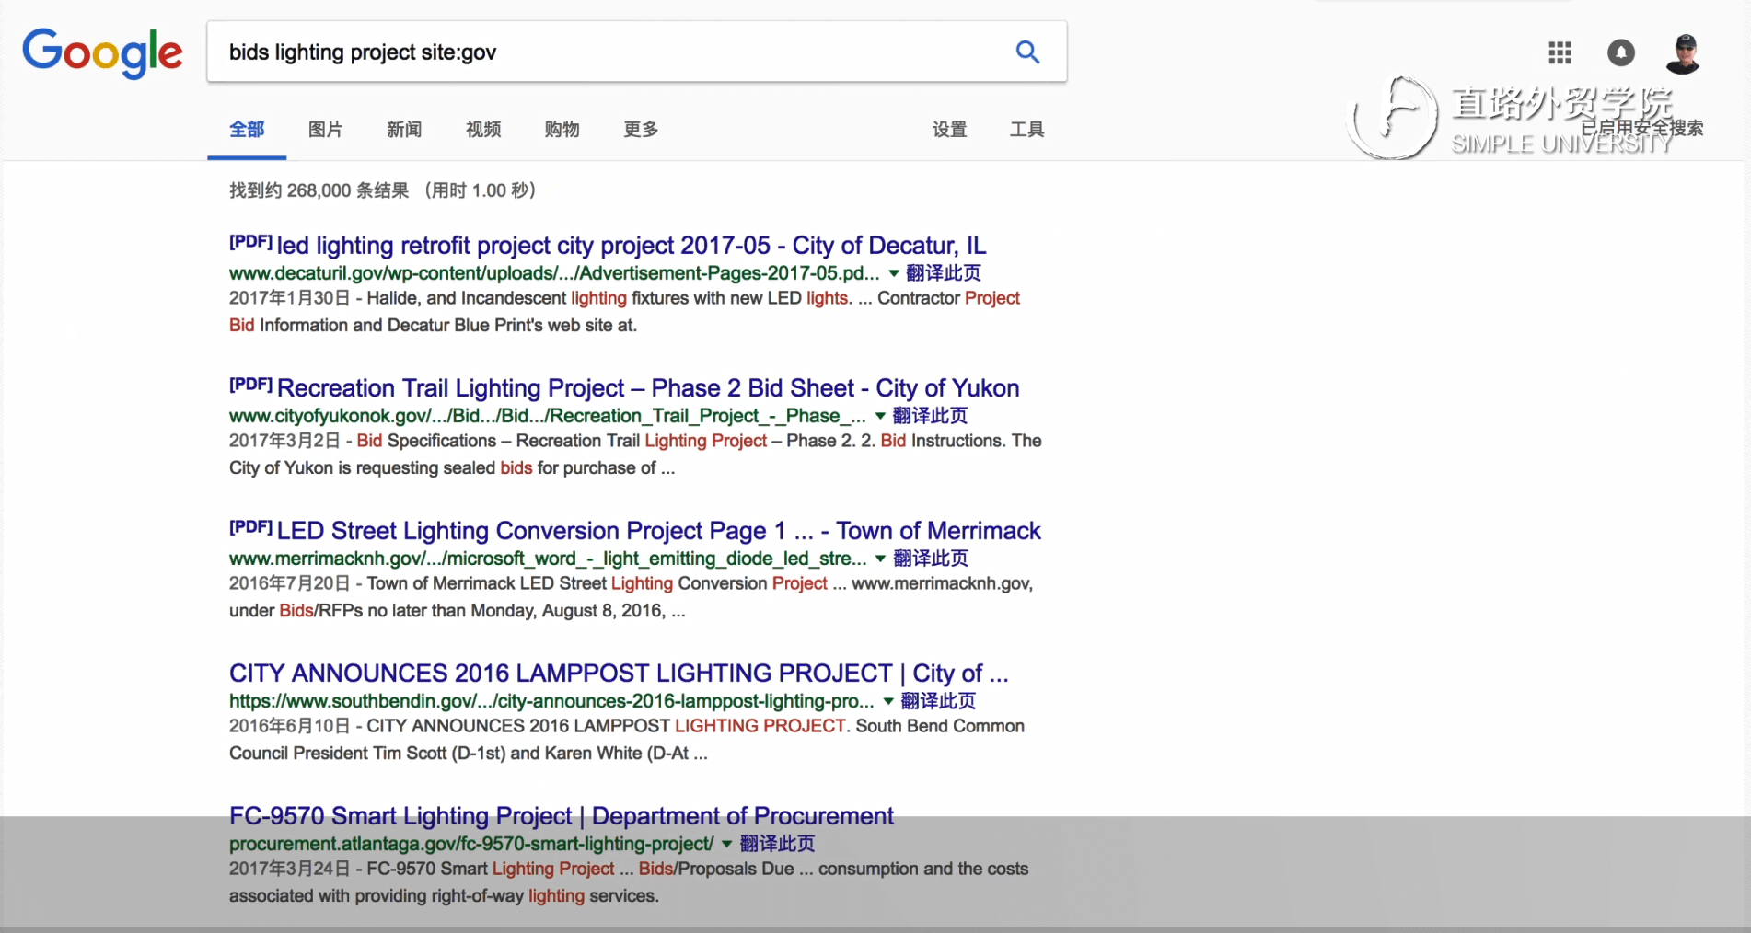Click 翻译此页 for the Yukon result
This screenshot has height=933, width=1751.
click(x=930, y=416)
